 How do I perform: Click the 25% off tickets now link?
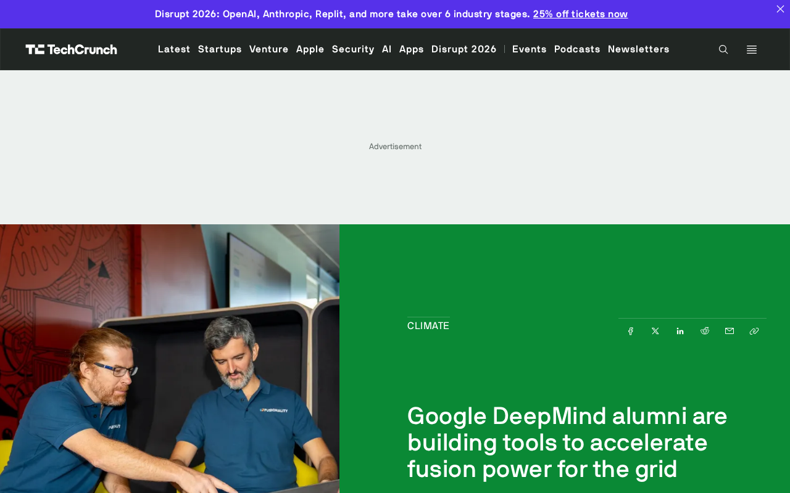pyautogui.click(x=580, y=14)
